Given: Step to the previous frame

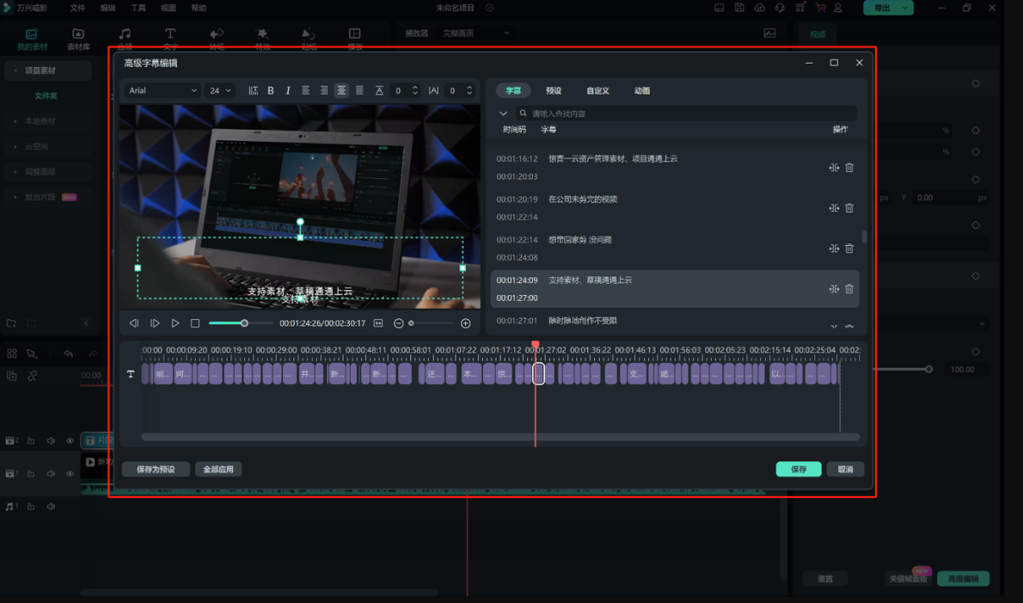Looking at the screenshot, I should 134,323.
